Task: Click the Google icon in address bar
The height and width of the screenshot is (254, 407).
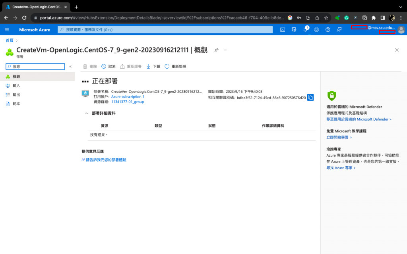Action: click(x=290, y=18)
